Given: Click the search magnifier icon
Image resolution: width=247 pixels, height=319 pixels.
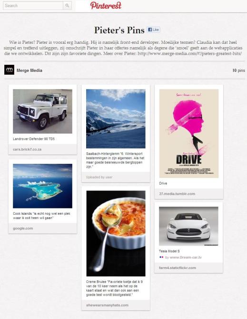Looking at the screenshot, I should tap(67, 6).
